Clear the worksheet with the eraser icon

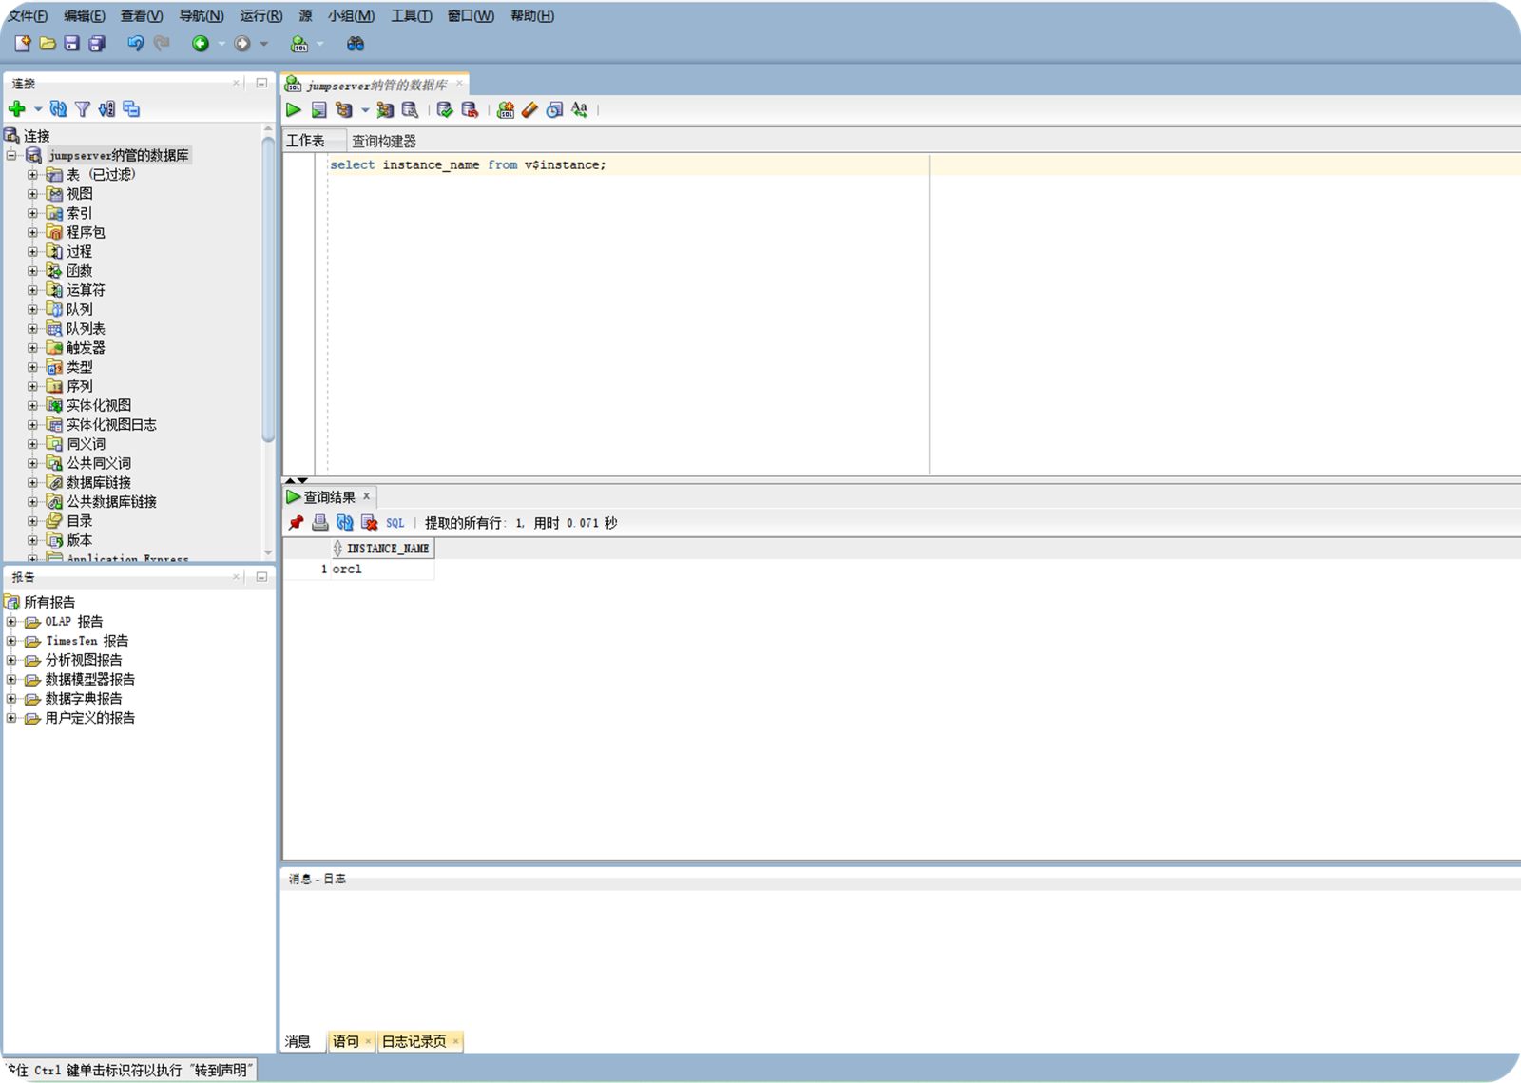click(x=529, y=109)
